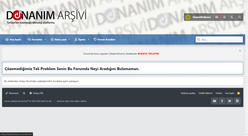Expand the Neler yeni dropdown arrow
The height and width of the screenshot is (136, 248).
click(69, 39)
